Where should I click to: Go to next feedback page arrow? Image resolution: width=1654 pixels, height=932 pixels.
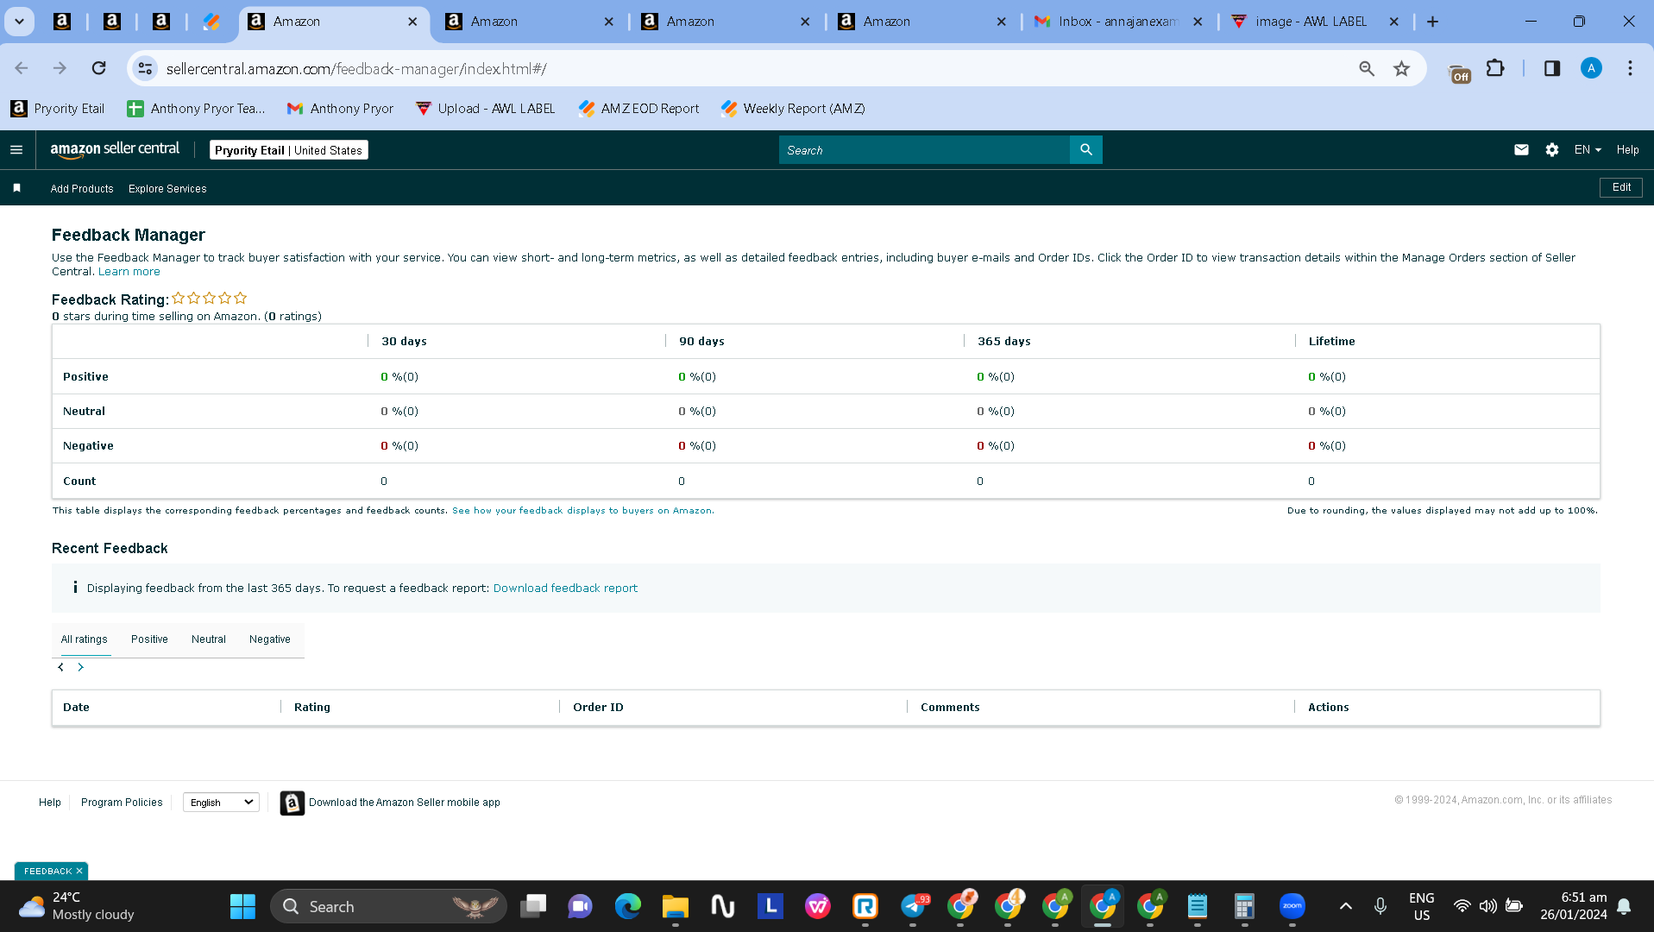80,667
